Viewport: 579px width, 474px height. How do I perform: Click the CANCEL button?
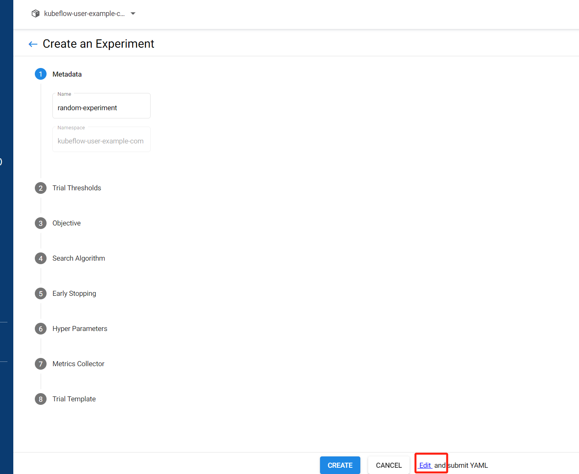[x=389, y=465]
